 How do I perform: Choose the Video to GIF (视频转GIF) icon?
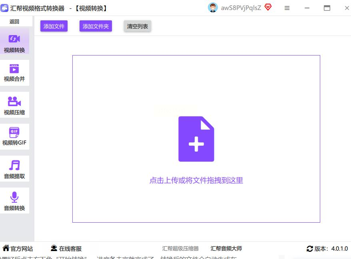coord(14,132)
